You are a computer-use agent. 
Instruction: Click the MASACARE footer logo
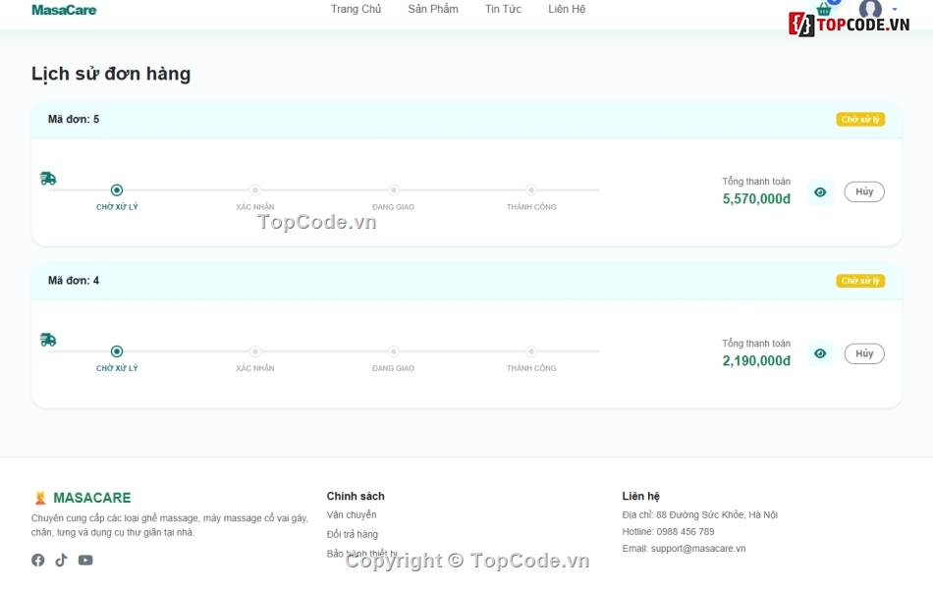[x=82, y=497]
